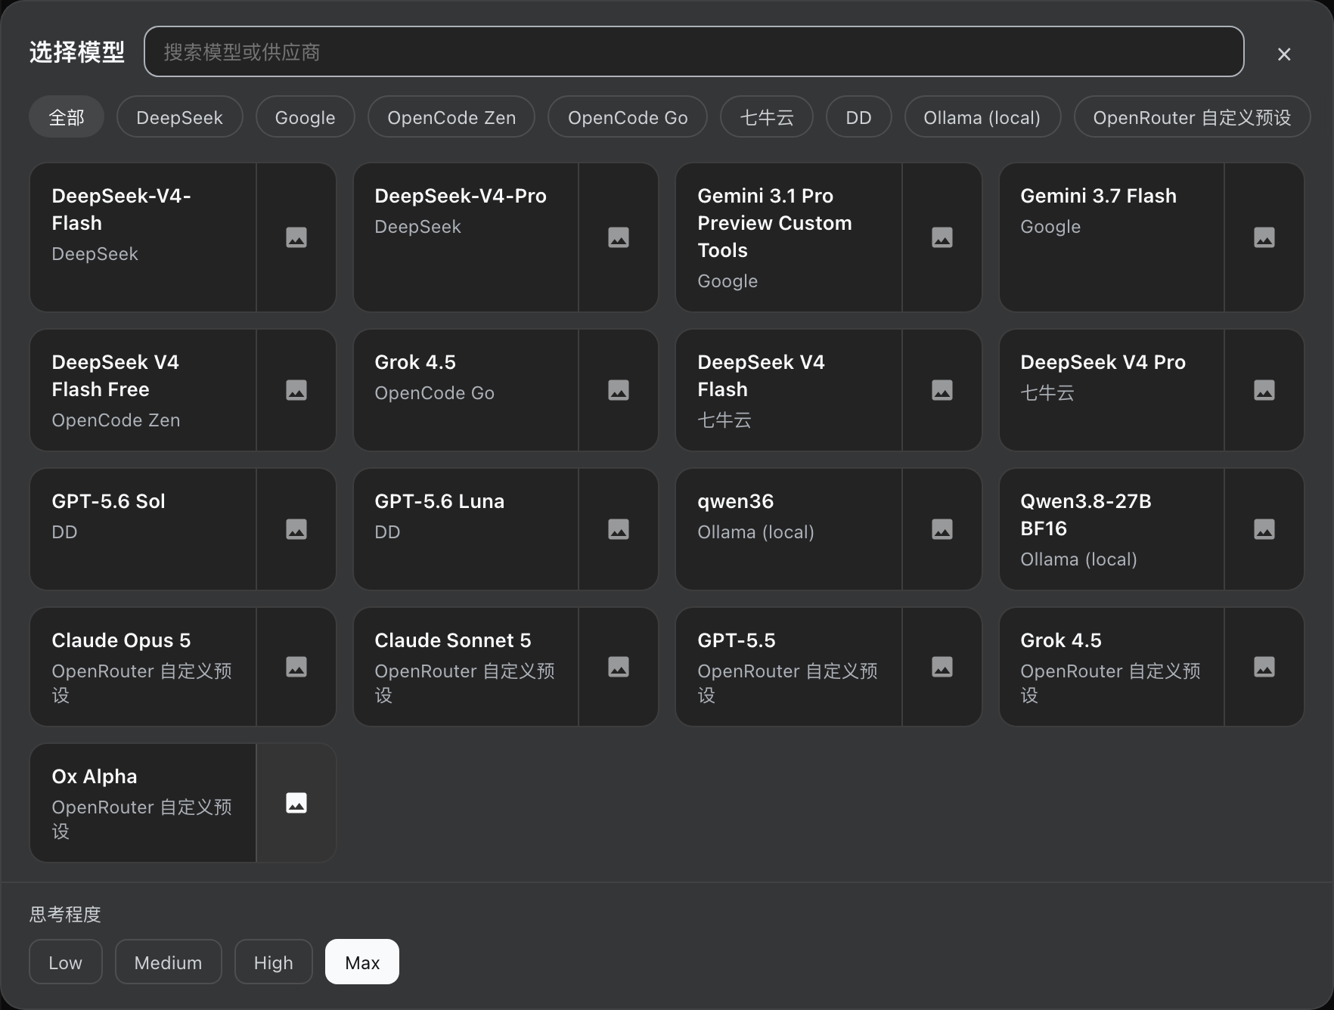Viewport: 1334px width, 1010px height.
Task: Pick the Gemini 3.7 Flash model
Action: 1112,237
